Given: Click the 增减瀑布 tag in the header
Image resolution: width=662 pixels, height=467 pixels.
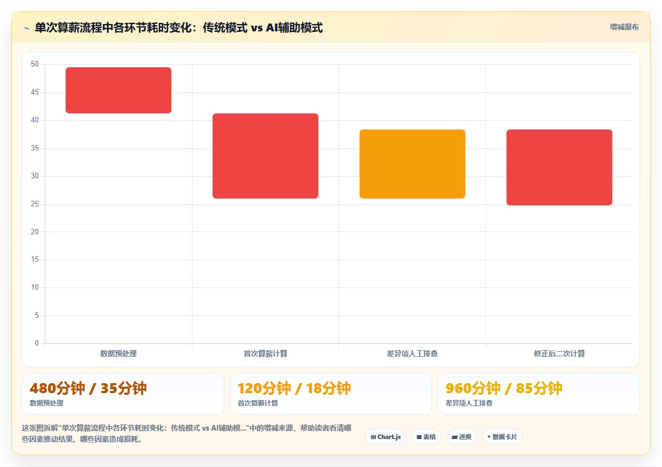Looking at the screenshot, I should tap(624, 27).
